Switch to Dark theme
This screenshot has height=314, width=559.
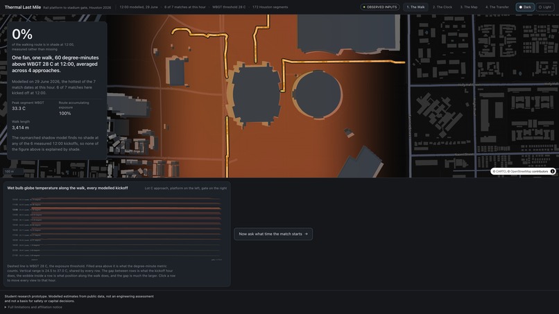[525, 7]
